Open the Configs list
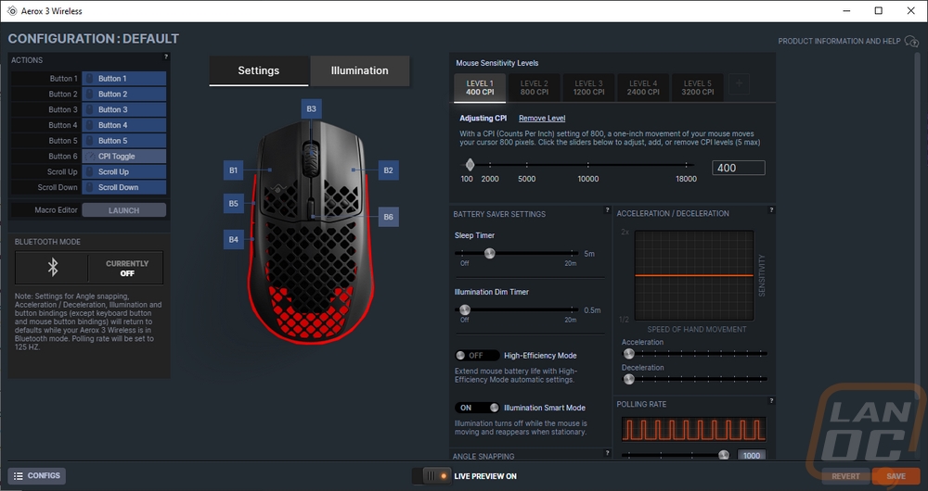The width and height of the screenshot is (928, 491). 37,475
